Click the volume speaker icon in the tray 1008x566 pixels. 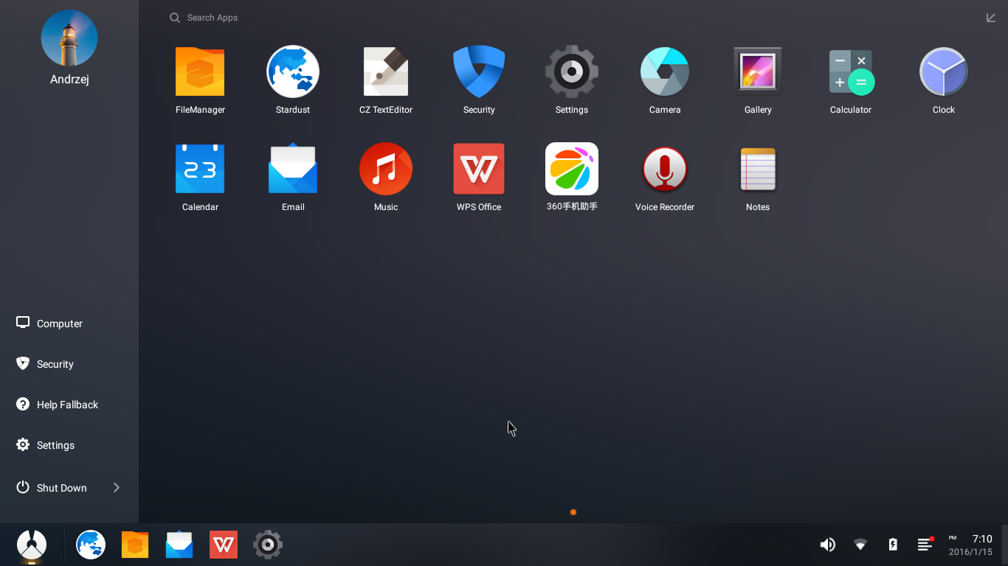pos(828,545)
